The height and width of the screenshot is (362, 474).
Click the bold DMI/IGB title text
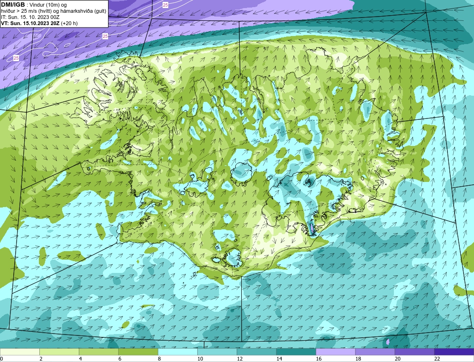pyautogui.click(x=13, y=5)
